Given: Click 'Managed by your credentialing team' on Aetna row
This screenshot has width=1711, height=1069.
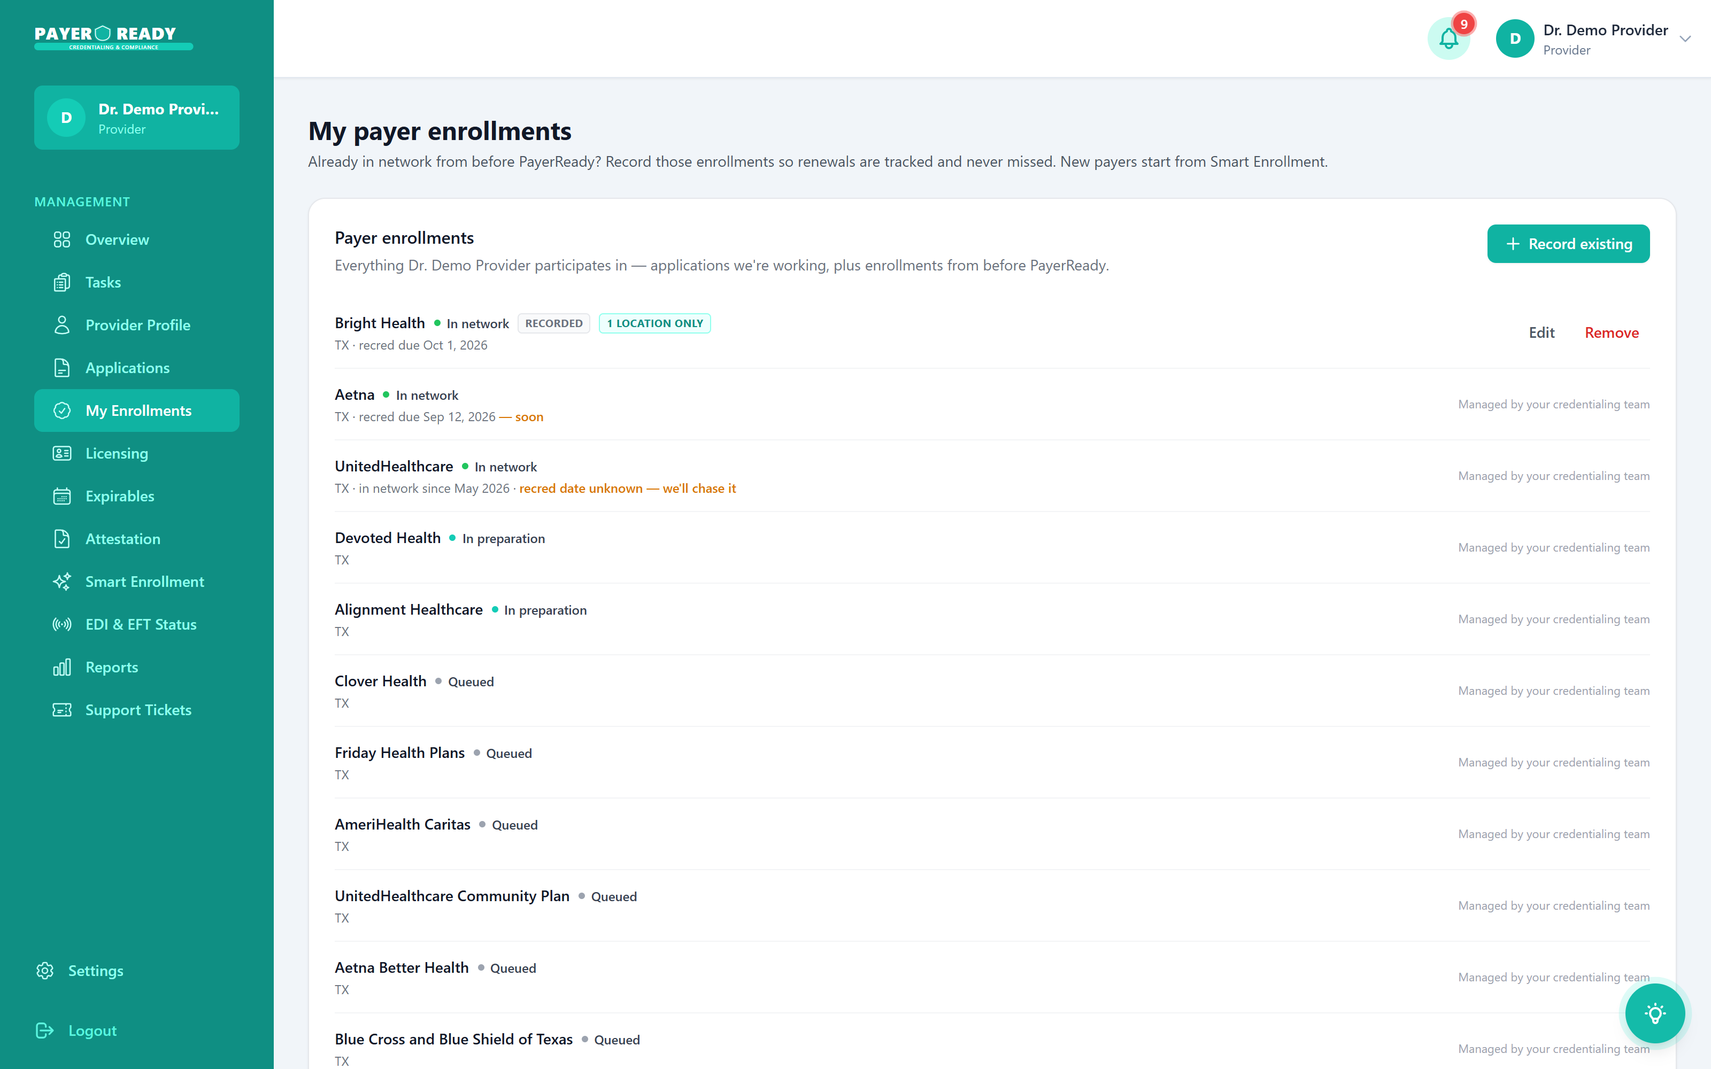Looking at the screenshot, I should (1553, 405).
